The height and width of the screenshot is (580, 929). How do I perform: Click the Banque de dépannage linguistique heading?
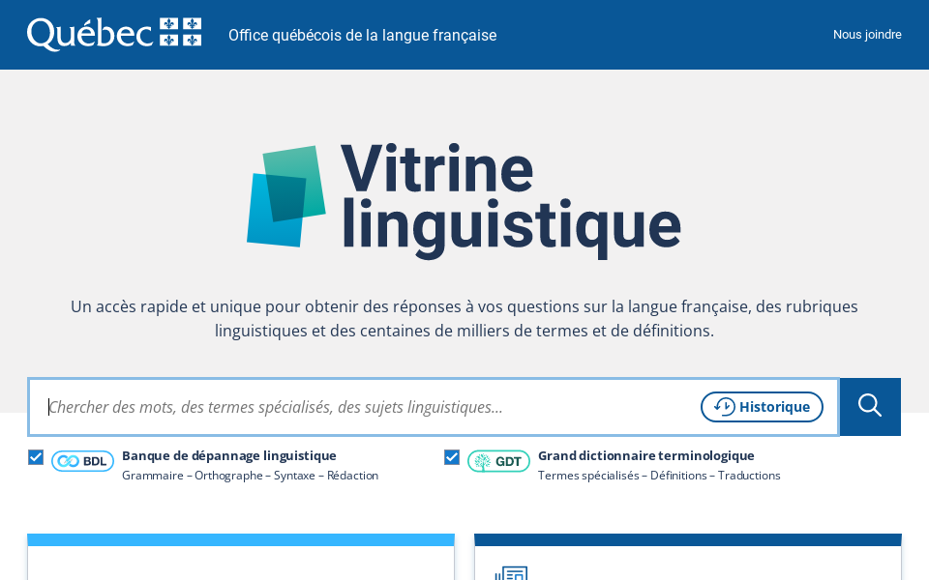(x=228, y=455)
